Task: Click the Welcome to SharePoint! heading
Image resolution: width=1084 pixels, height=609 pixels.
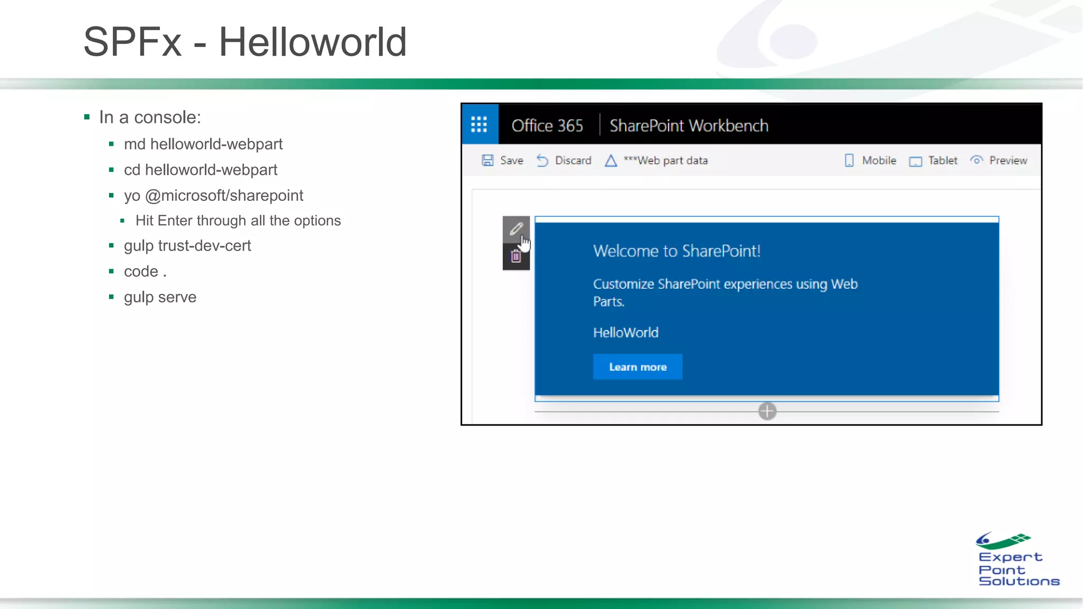Action: pos(677,251)
